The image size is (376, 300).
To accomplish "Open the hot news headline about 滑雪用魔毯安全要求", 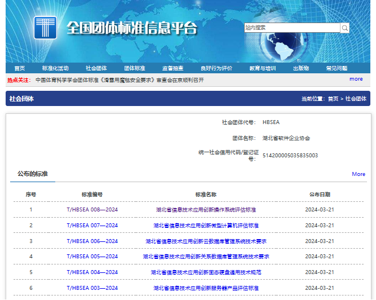I will coord(120,80).
